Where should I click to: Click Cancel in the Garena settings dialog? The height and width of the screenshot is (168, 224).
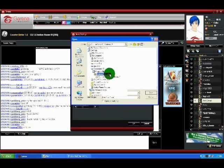[146, 124]
